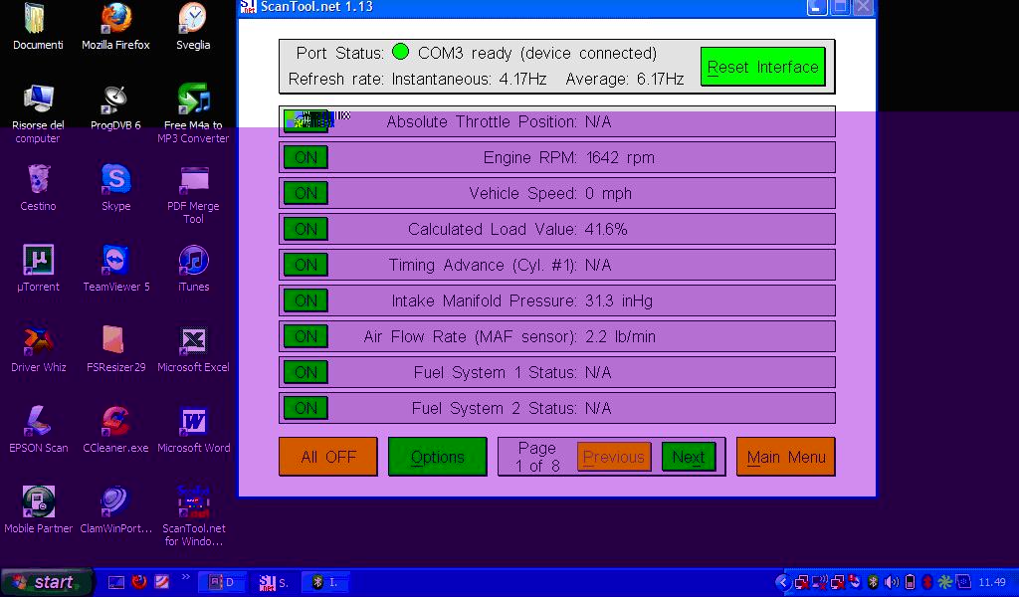1019x597 pixels.
Task: Launch the µTorrent desktop icon
Action: point(38,269)
